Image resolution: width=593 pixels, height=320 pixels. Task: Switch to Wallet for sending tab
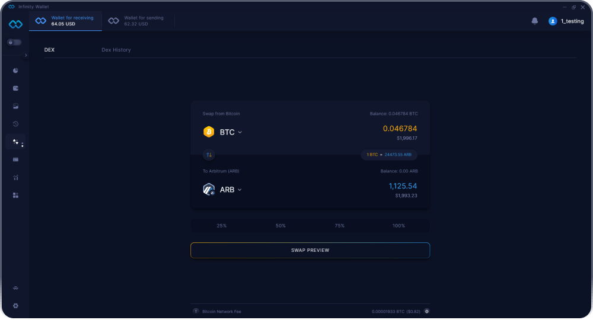click(x=138, y=21)
